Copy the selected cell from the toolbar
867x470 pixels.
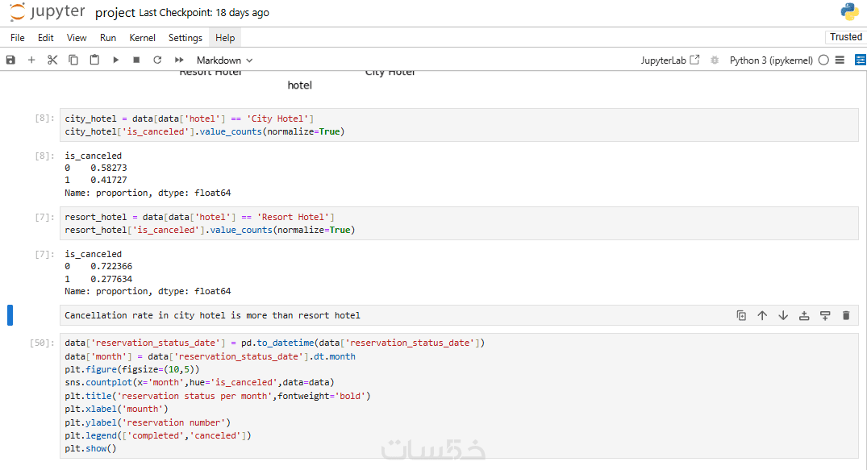[73, 60]
